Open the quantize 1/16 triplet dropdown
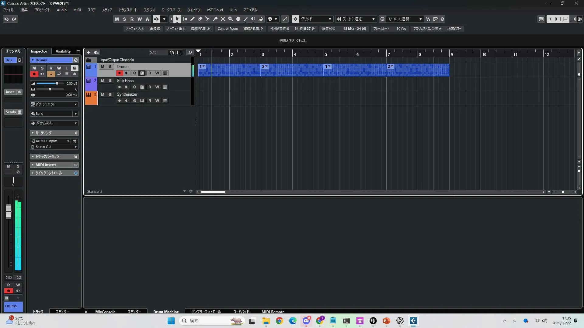Viewport: 584px width, 328px height. (x=421, y=19)
